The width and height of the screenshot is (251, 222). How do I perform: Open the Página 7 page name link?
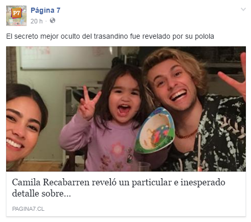[45, 10]
